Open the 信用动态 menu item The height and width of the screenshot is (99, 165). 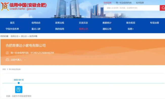(x=36, y=23)
